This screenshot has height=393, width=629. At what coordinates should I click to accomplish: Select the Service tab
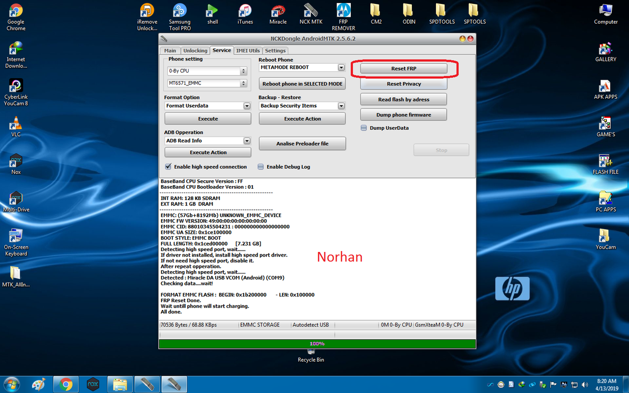[x=222, y=50]
